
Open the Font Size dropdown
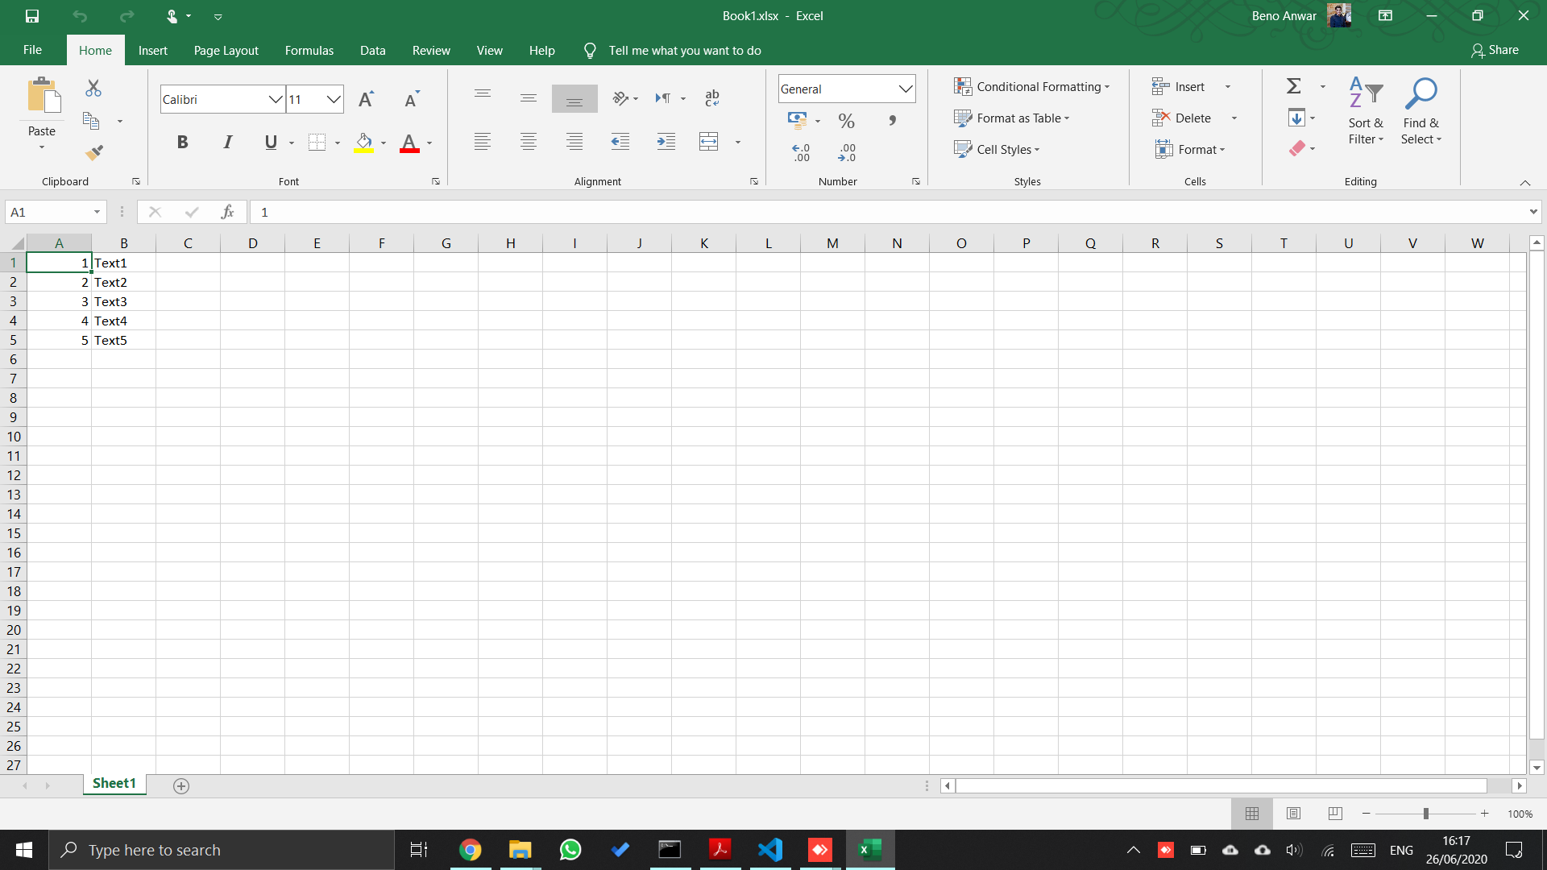coord(335,98)
